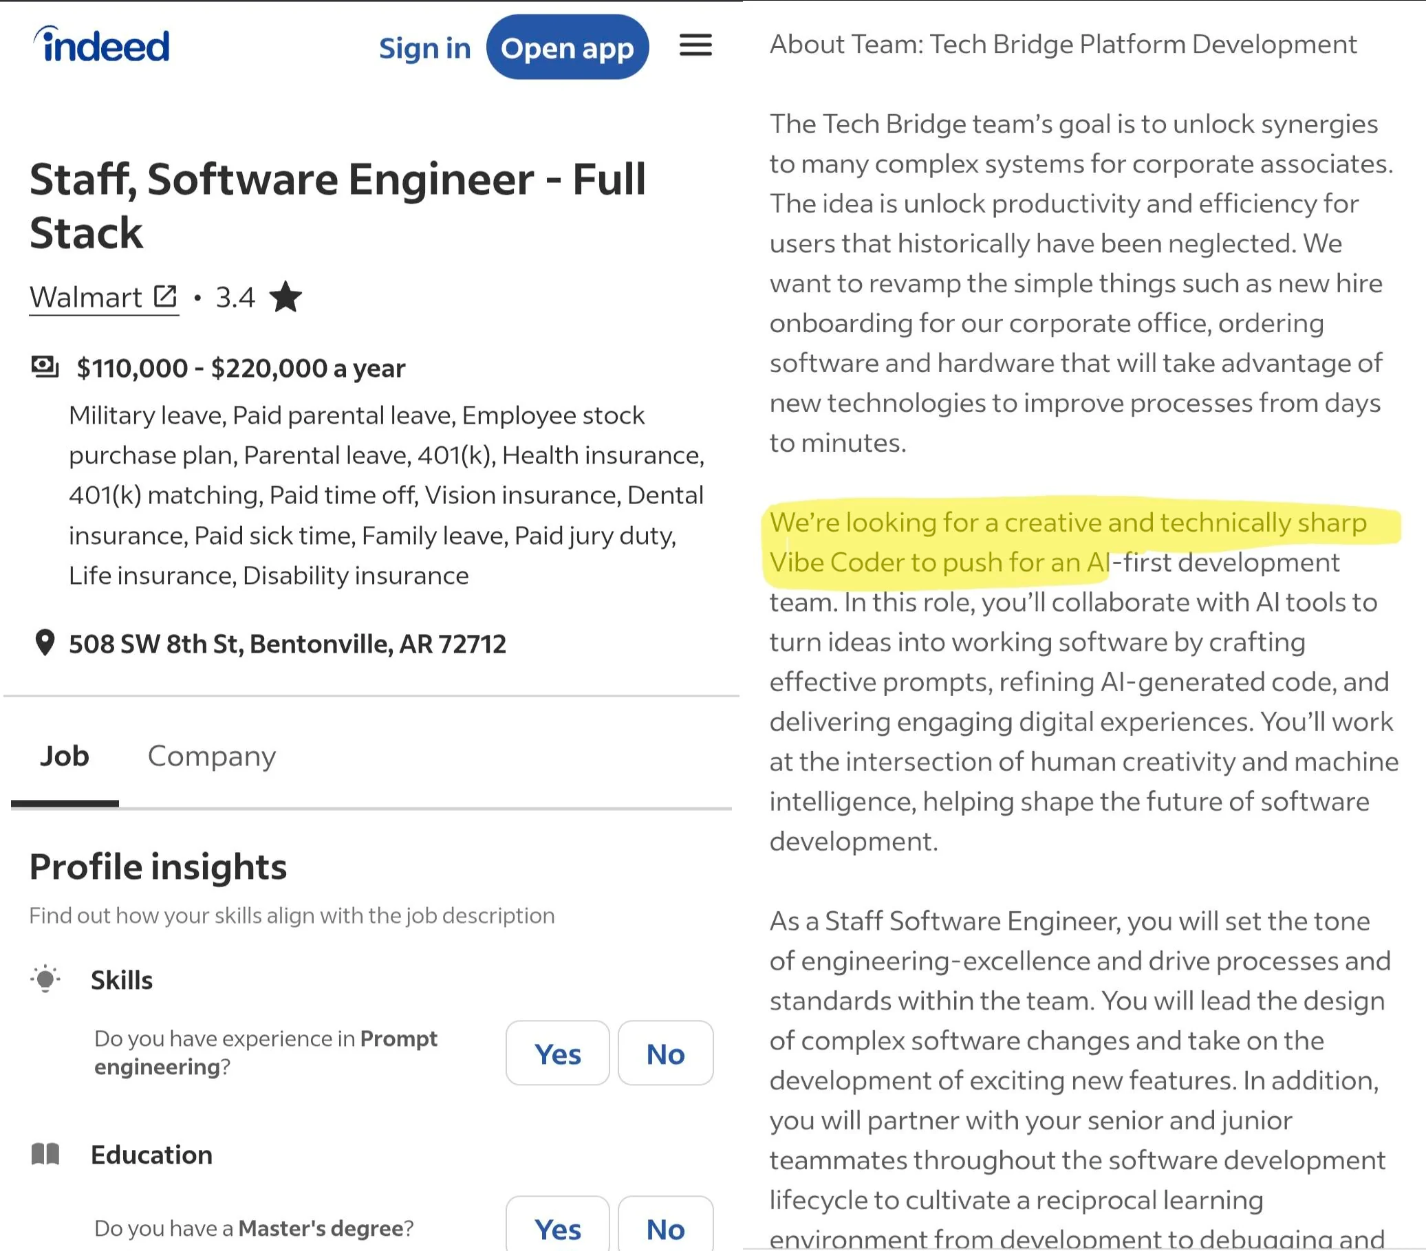This screenshot has height=1251, width=1426.
Task: Click the location pin icon
Action: 45,643
